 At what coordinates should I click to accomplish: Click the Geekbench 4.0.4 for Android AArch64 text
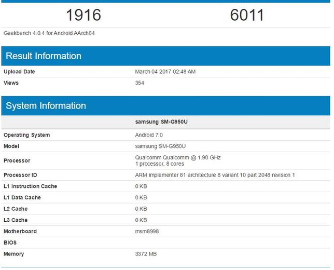coord(49,33)
